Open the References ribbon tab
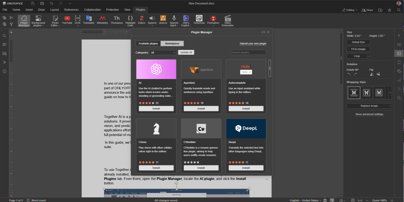The image size is (404, 202). (71, 10)
